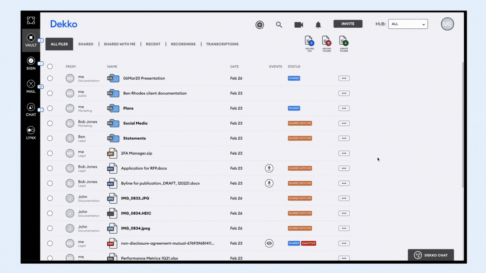Screen dimensions: 486x273
Task: Open more options for Plans folder
Action: pyautogui.click(x=344, y=108)
